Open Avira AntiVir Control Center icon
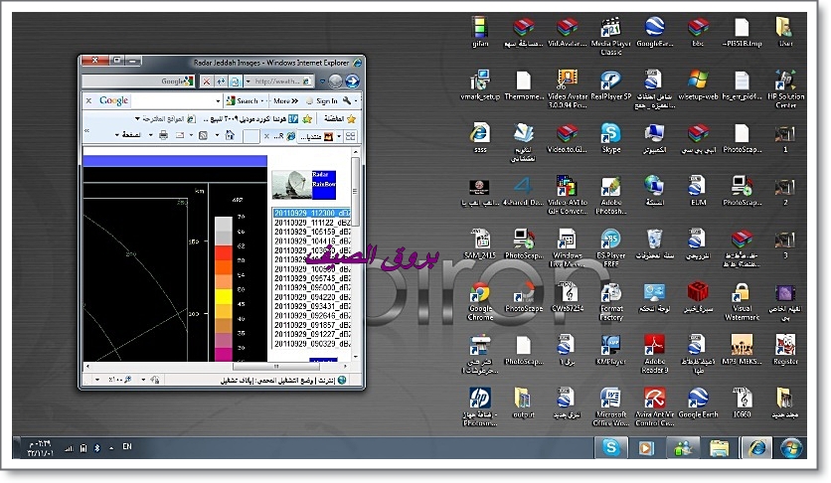 point(654,407)
